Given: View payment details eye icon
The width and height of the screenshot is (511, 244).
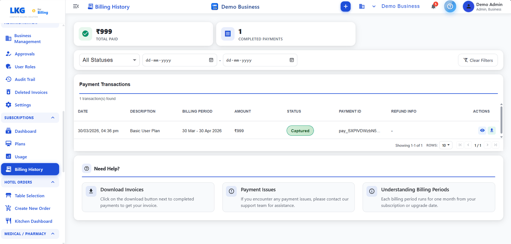Looking at the screenshot, I should click(x=482, y=130).
